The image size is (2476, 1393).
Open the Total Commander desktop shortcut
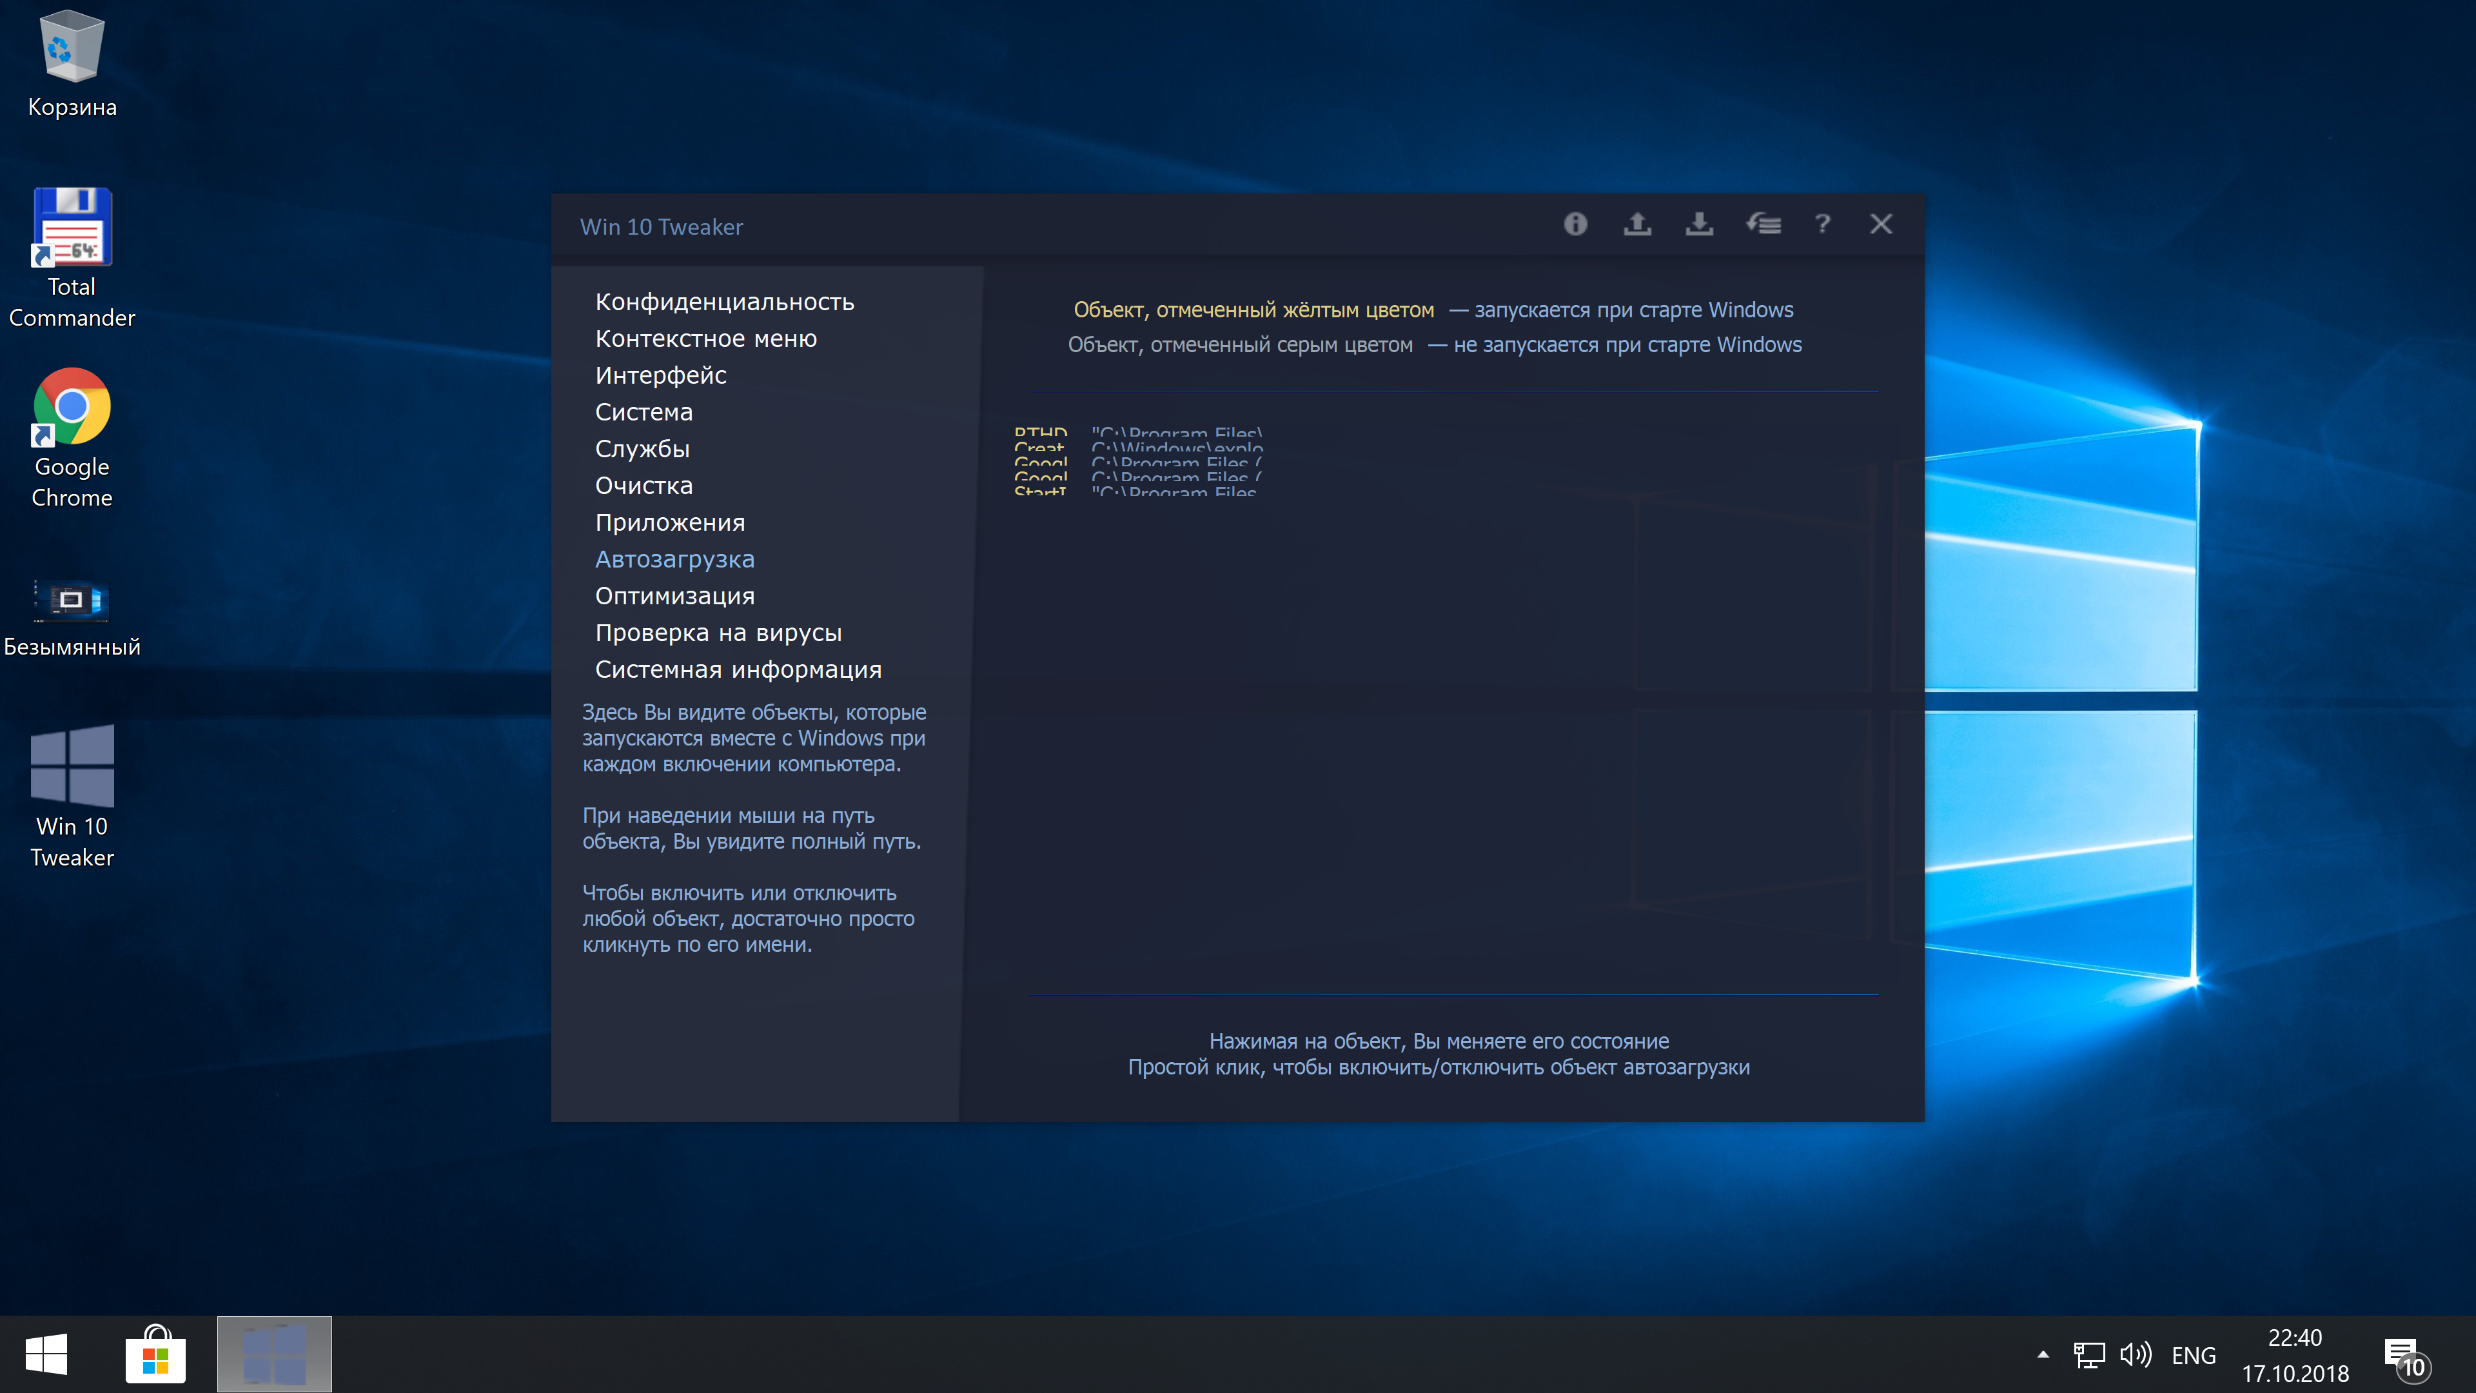[x=72, y=257]
